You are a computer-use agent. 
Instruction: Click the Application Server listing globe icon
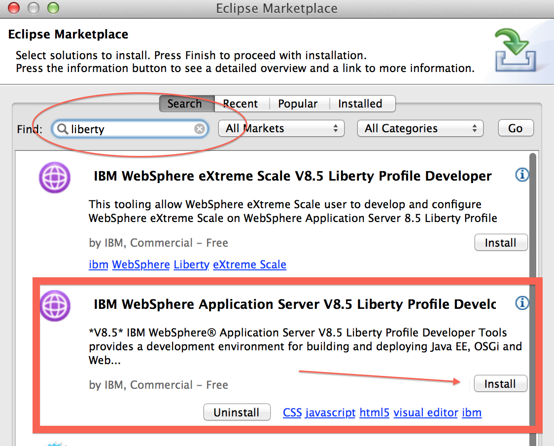coord(55,305)
